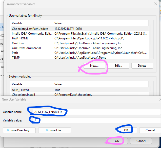This screenshot has width=161, height=148.
Task: Close the Environment Variables window
Action: [156, 4]
